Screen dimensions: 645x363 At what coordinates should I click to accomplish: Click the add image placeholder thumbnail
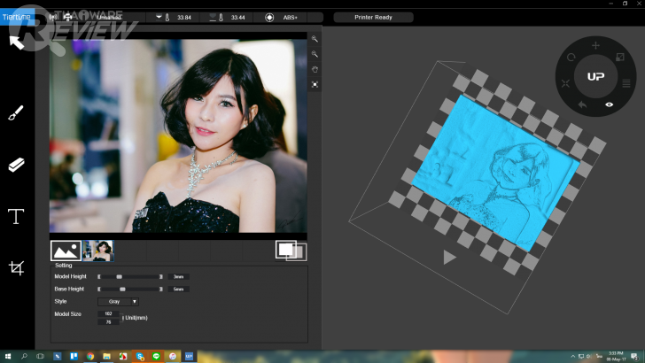coord(66,251)
